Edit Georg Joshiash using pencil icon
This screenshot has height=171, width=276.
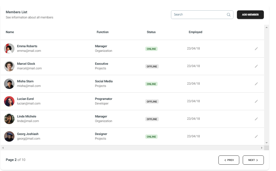pos(256,136)
